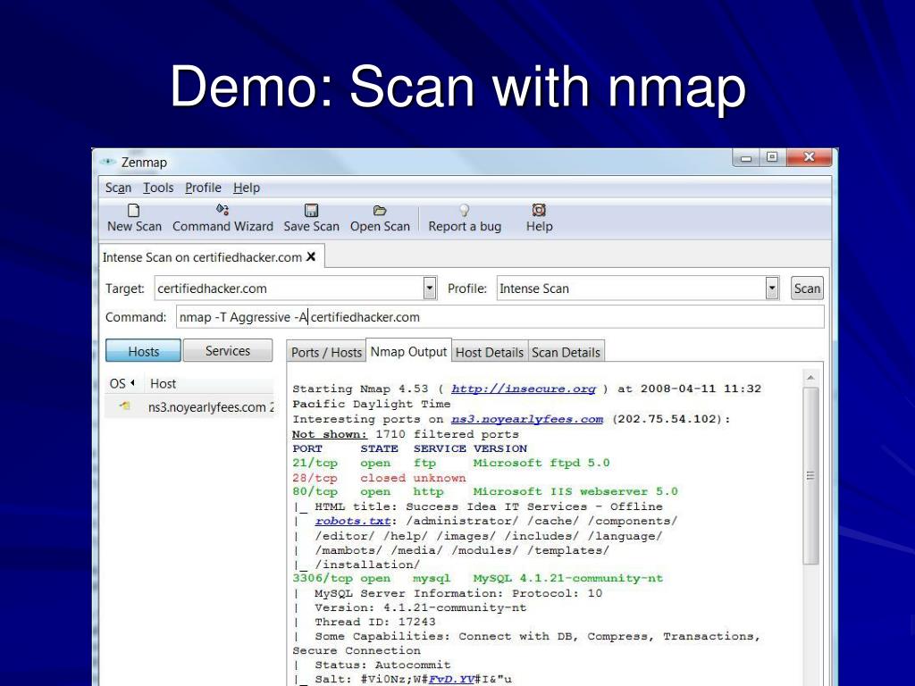Open the Profile menu
This screenshot has width=915, height=686.
(203, 188)
